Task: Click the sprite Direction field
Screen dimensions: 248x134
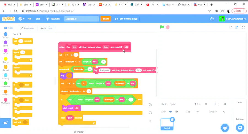Action: (224, 111)
